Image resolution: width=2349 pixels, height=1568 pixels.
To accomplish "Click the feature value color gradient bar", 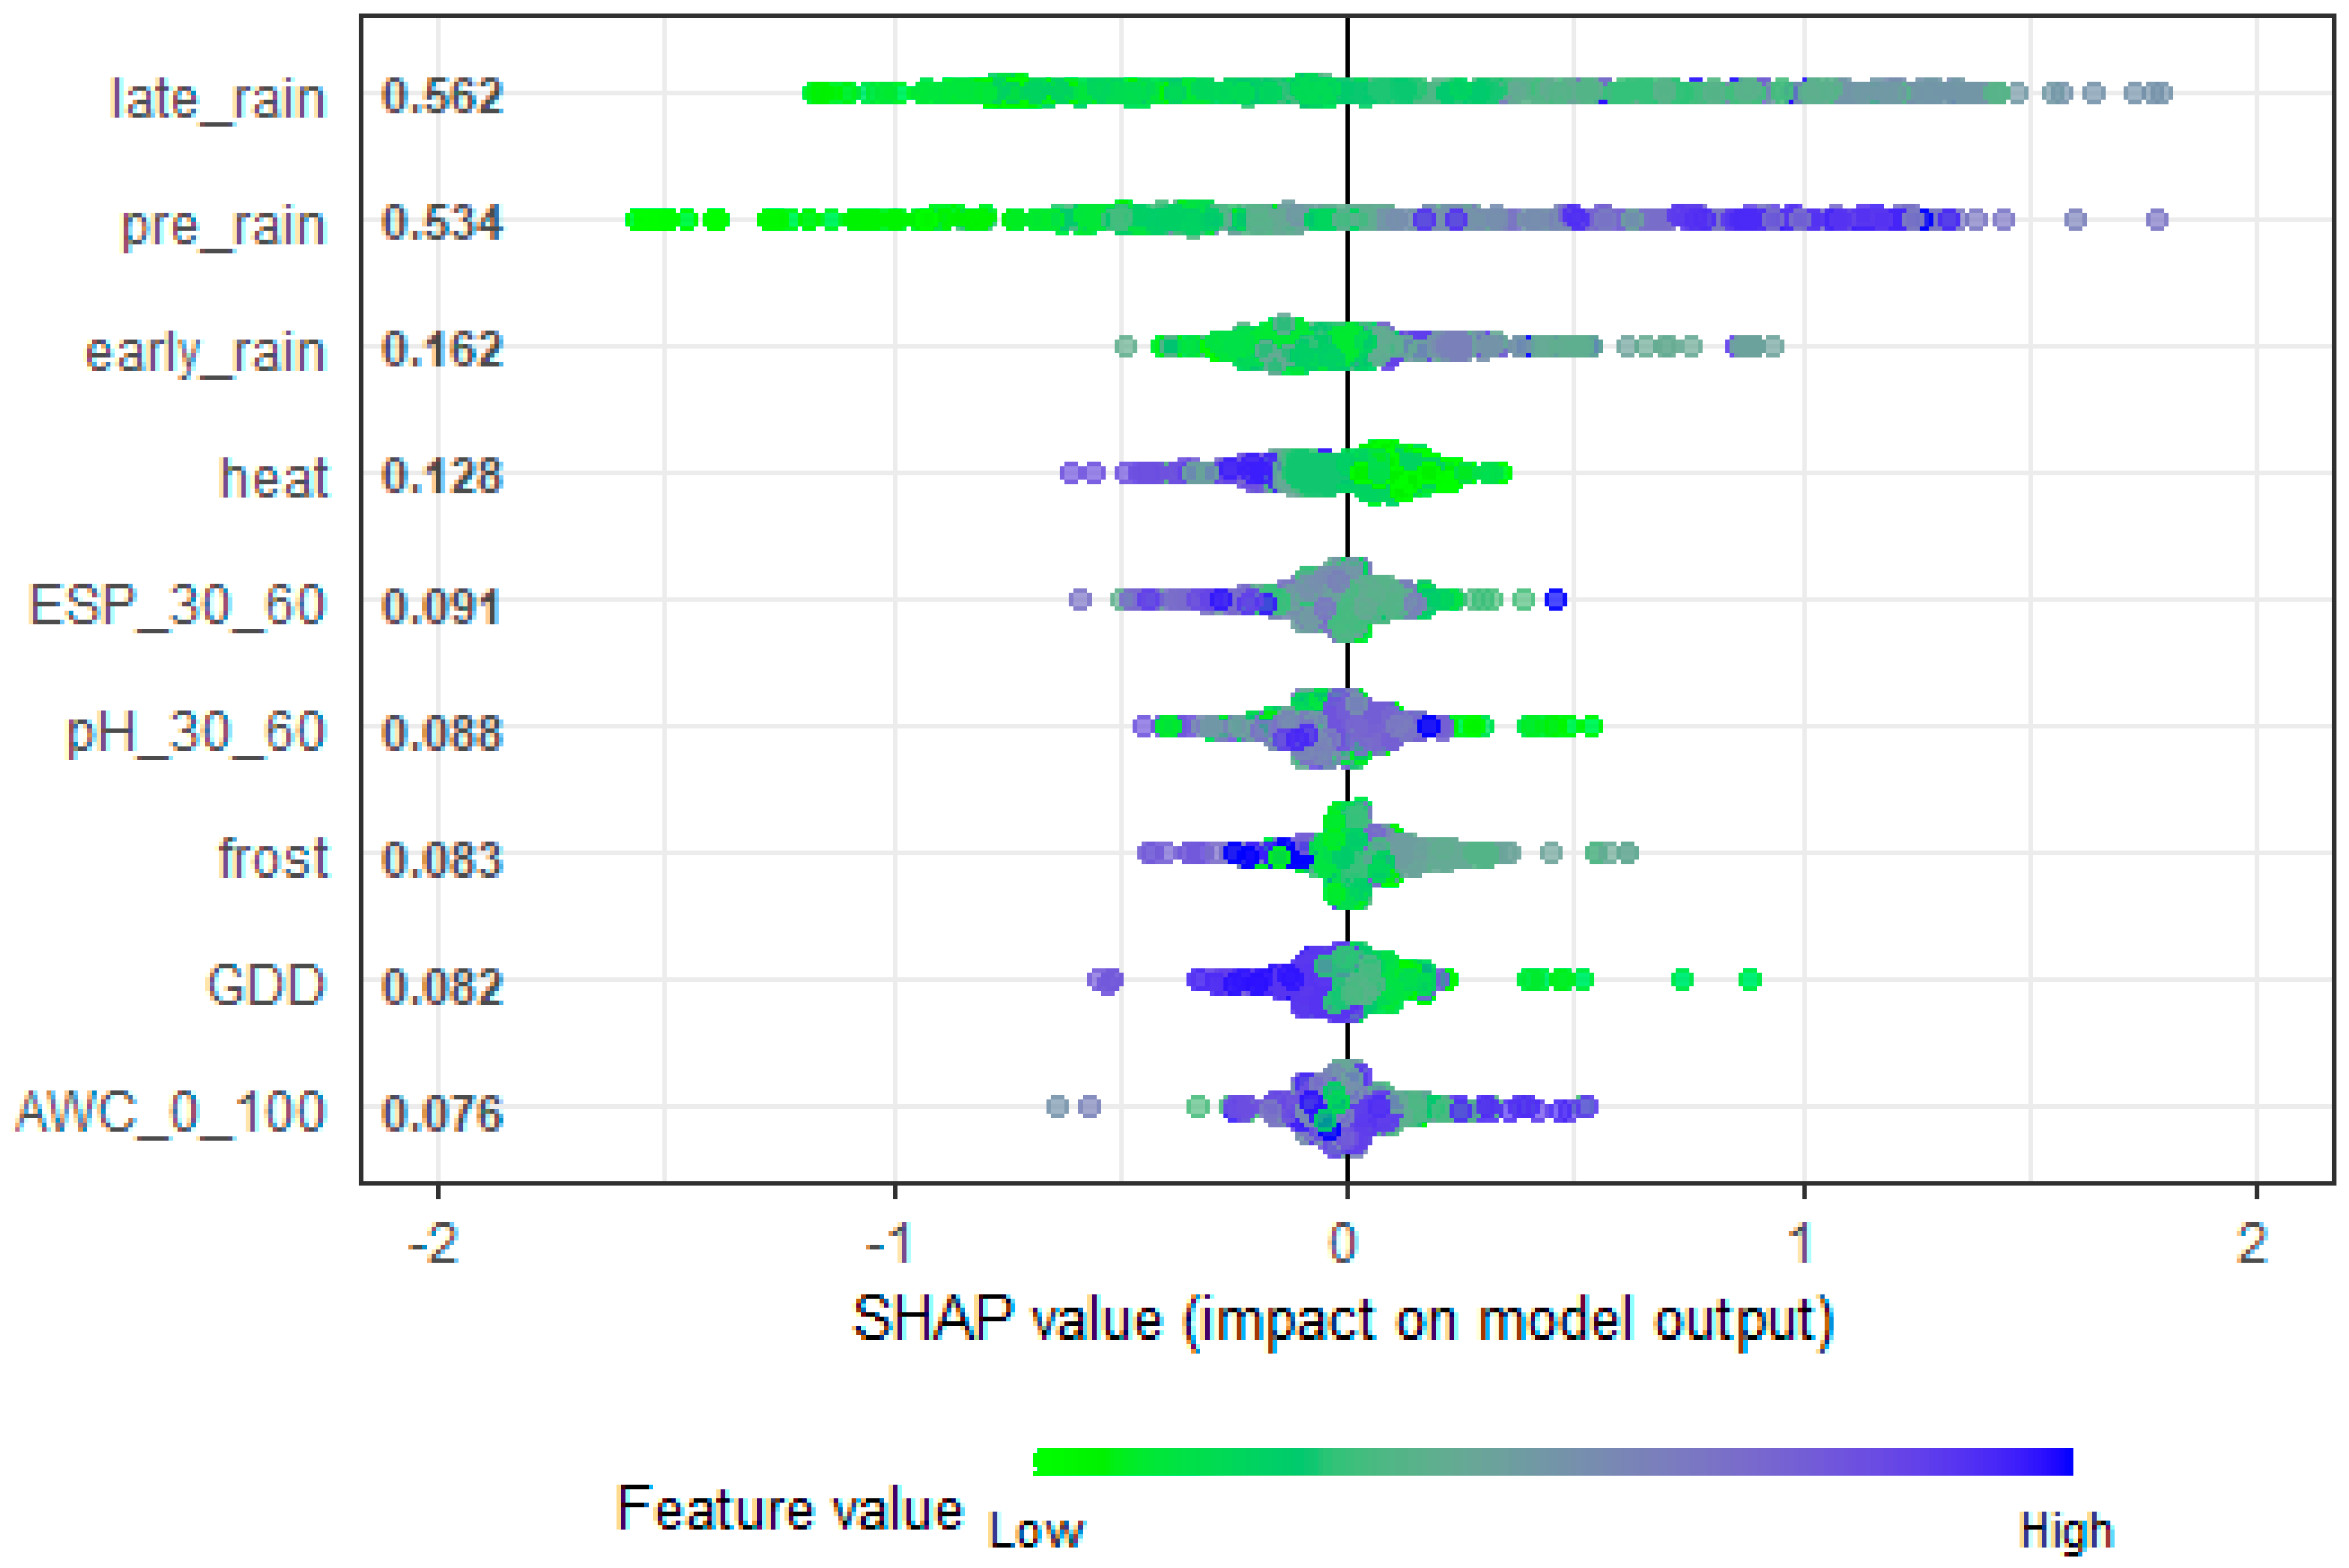I will click(1552, 1461).
